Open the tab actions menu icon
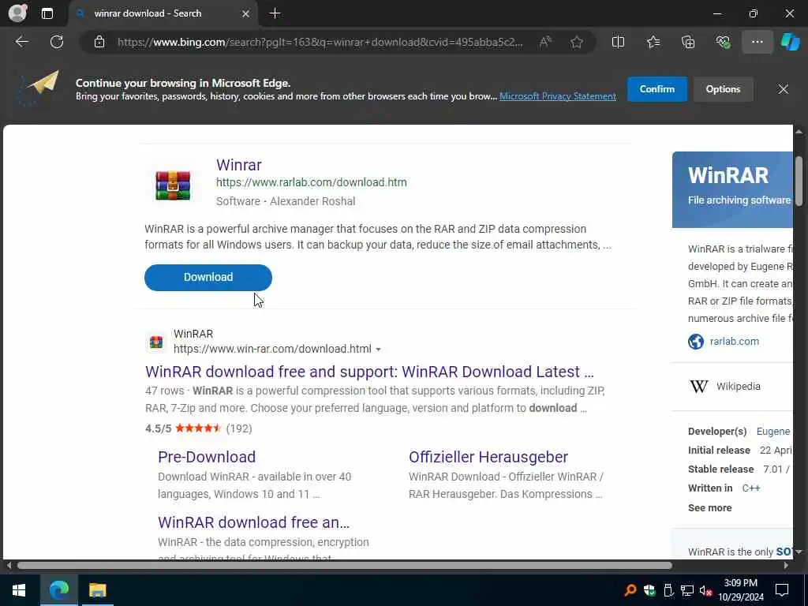The height and width of the screenshot is (606, 808). [x=47, y=13]
